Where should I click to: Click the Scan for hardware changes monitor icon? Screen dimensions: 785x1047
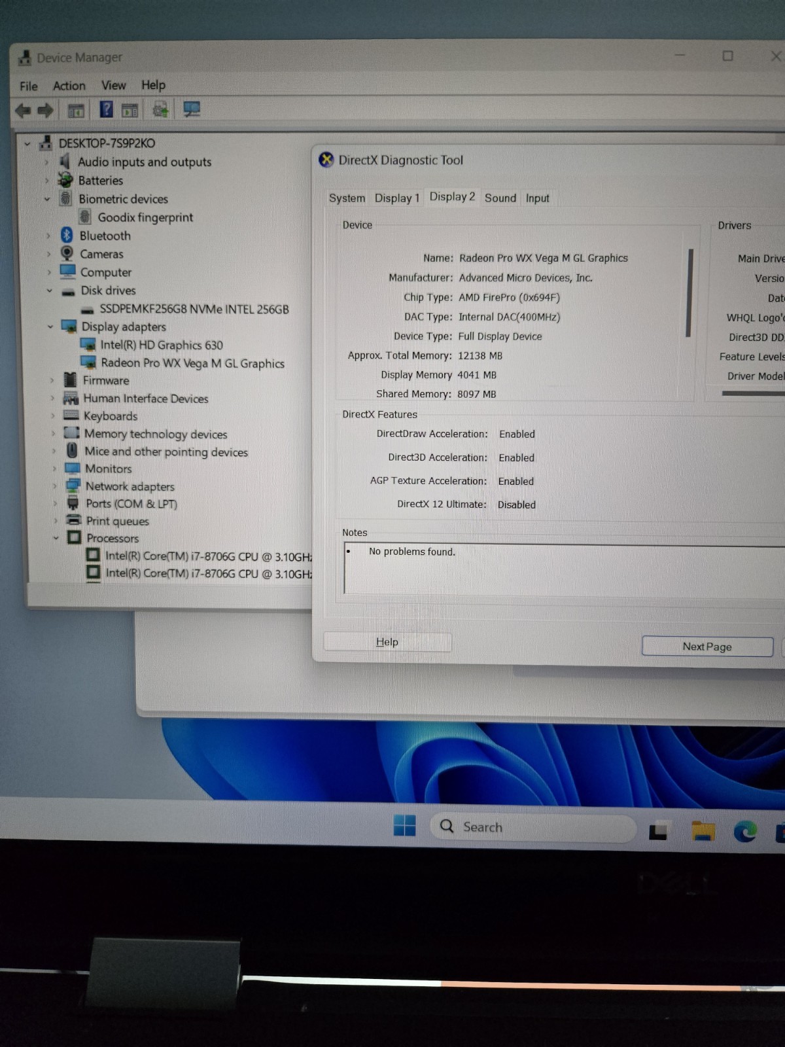pyautogui.click(x=192, y=109)
